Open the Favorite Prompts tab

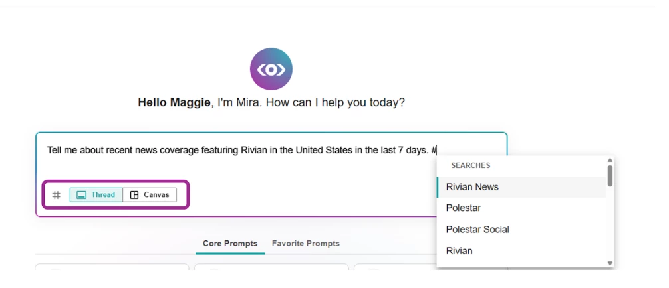pos(305,244)
